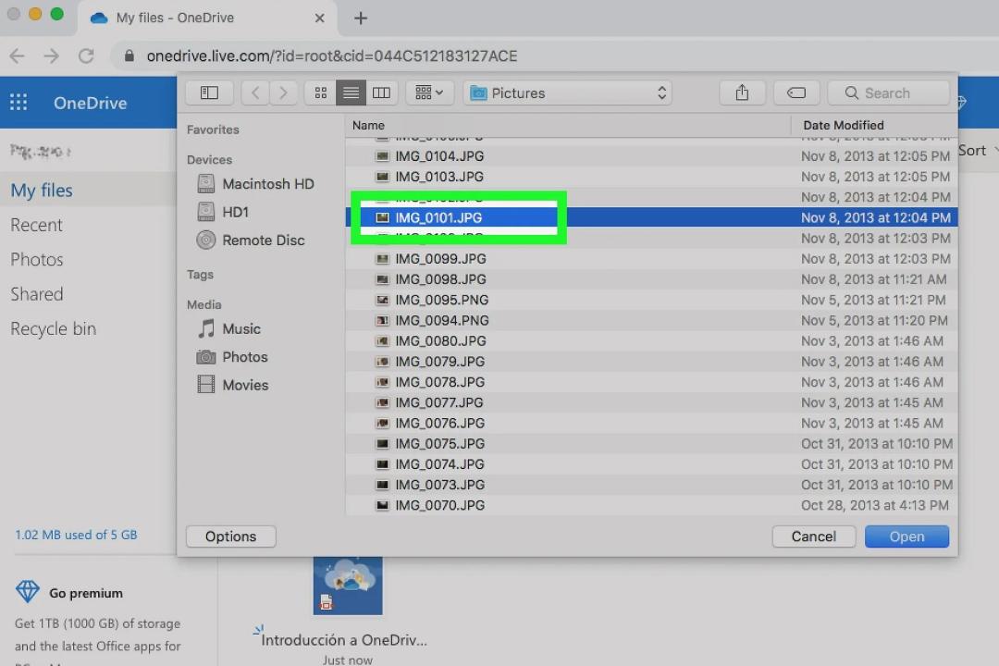999x666 pixels.
Task: Switch to list view in dialog
Action: (x=351, y=93)
